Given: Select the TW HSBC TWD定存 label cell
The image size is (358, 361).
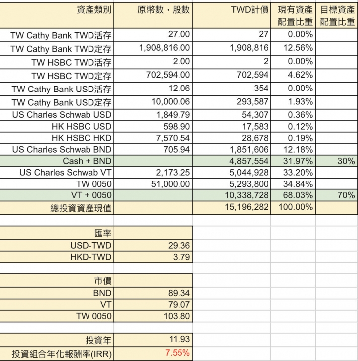Looking at the screenshot, I should click(x=57, y=75).
